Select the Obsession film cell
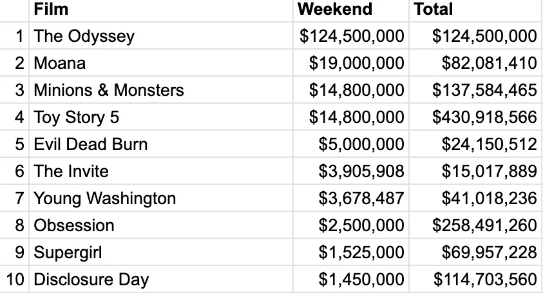543x293 pixels. (161, 225)
